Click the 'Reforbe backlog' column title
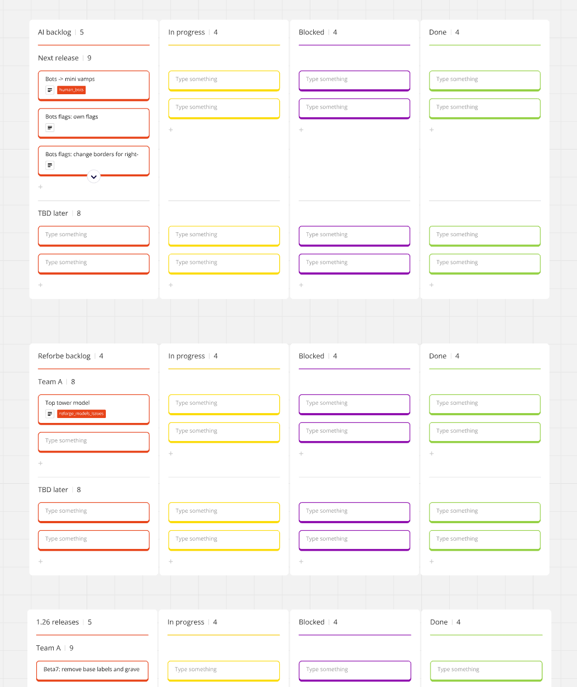This screenshot has height=687, width=577. tap(64, 356)
